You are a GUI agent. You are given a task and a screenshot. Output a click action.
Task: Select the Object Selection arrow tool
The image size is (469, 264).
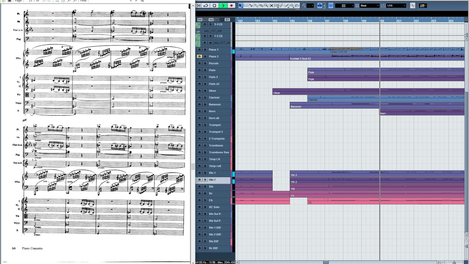pyautogui.click(x=241, y=5)
